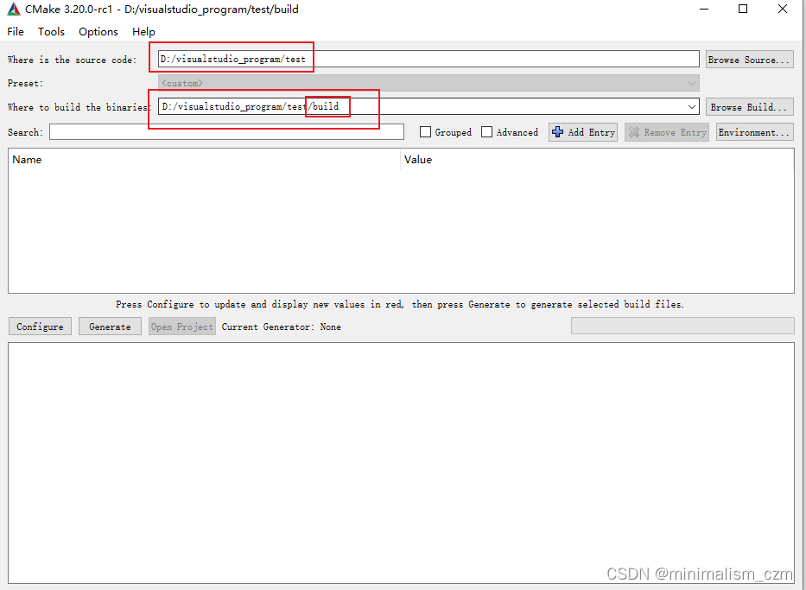Click the CMake logo icon in title bar
The height and width of the screenshot is (590, 806).
pos(14,10)
